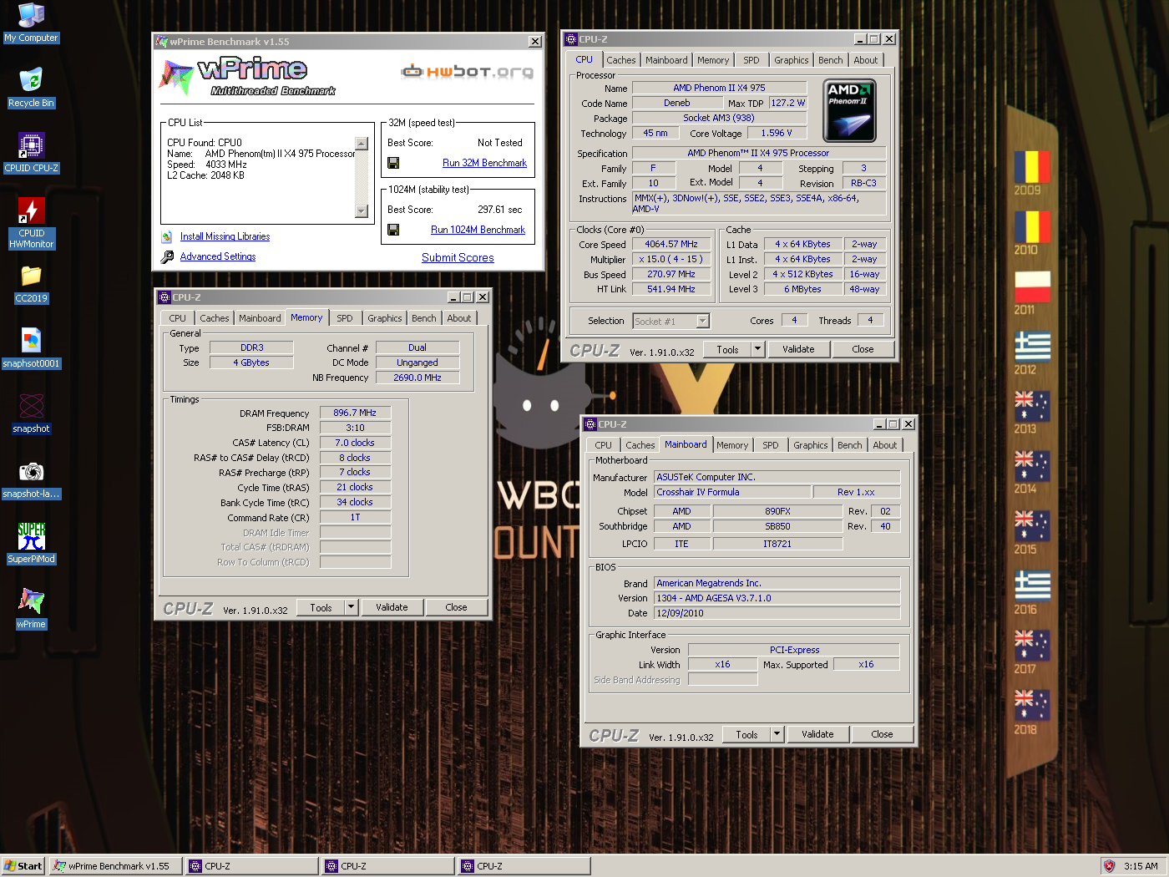Image resolution: width=1169 pixels, height=877 pixels.
Task: Select SPD tab in Memory CPU-Z window
Action: (344, 318)
